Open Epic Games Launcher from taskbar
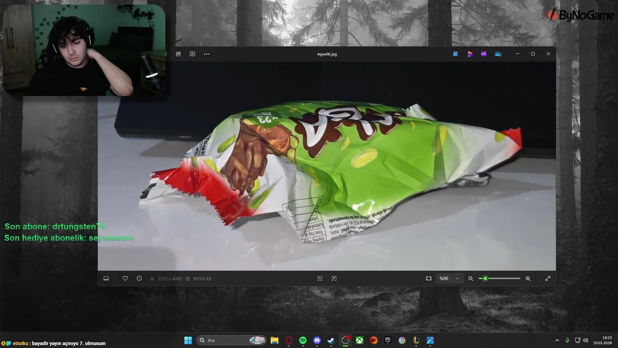Image resolution: width=618 pixels, height=348 pixels. pos(388,340)
